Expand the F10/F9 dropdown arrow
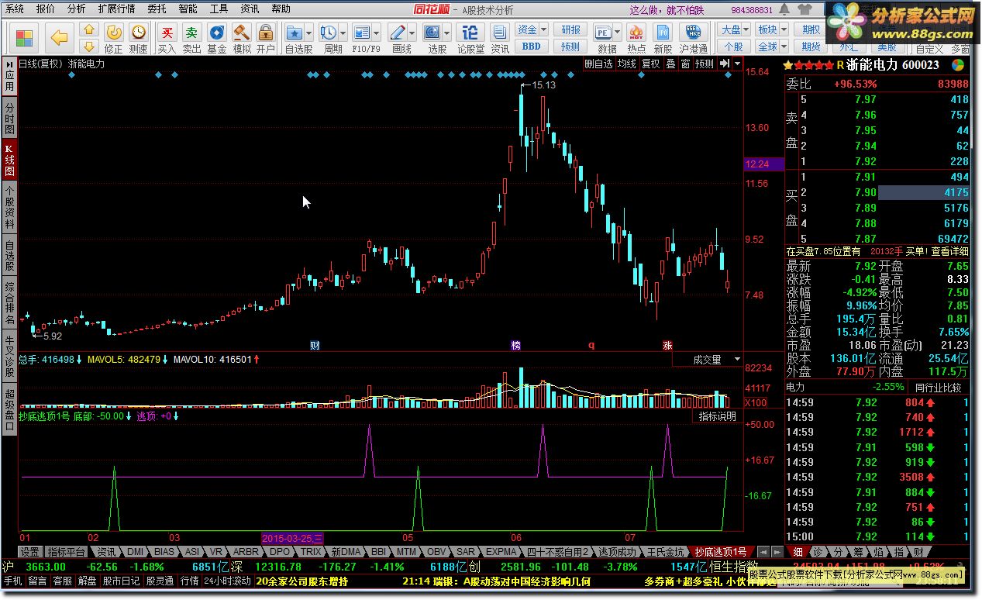The image size is (982, 600). click(x=376, y=33)
